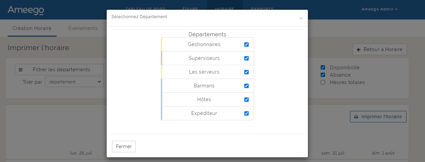Viewport: 425px width, 162px height.
Task: Toggle the Les serveurs checkbox
Action: point(246,72)
